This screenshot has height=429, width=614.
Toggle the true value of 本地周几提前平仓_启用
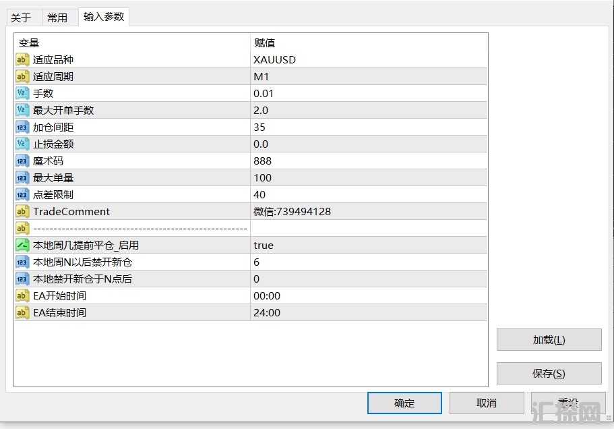[369, 245]
